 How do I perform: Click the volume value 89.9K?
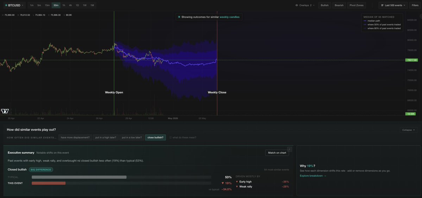(68, 15)
